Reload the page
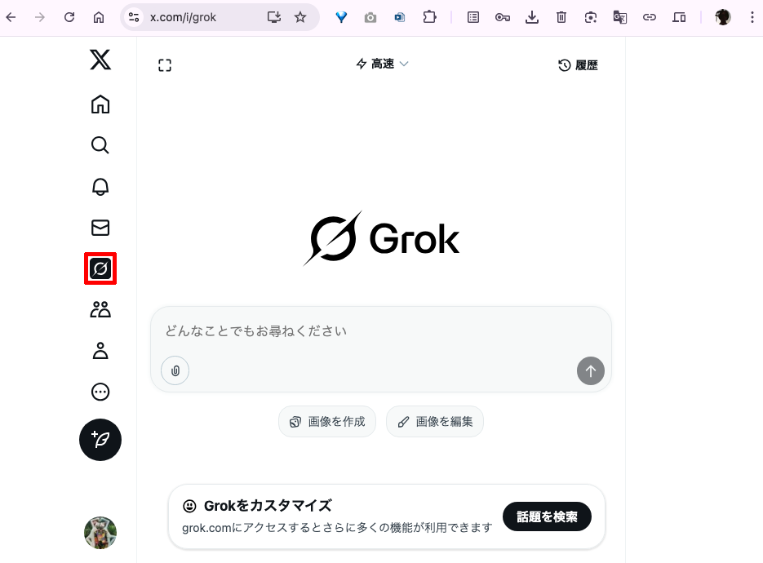This screenshot has width=763, height=563. point(69,17)
